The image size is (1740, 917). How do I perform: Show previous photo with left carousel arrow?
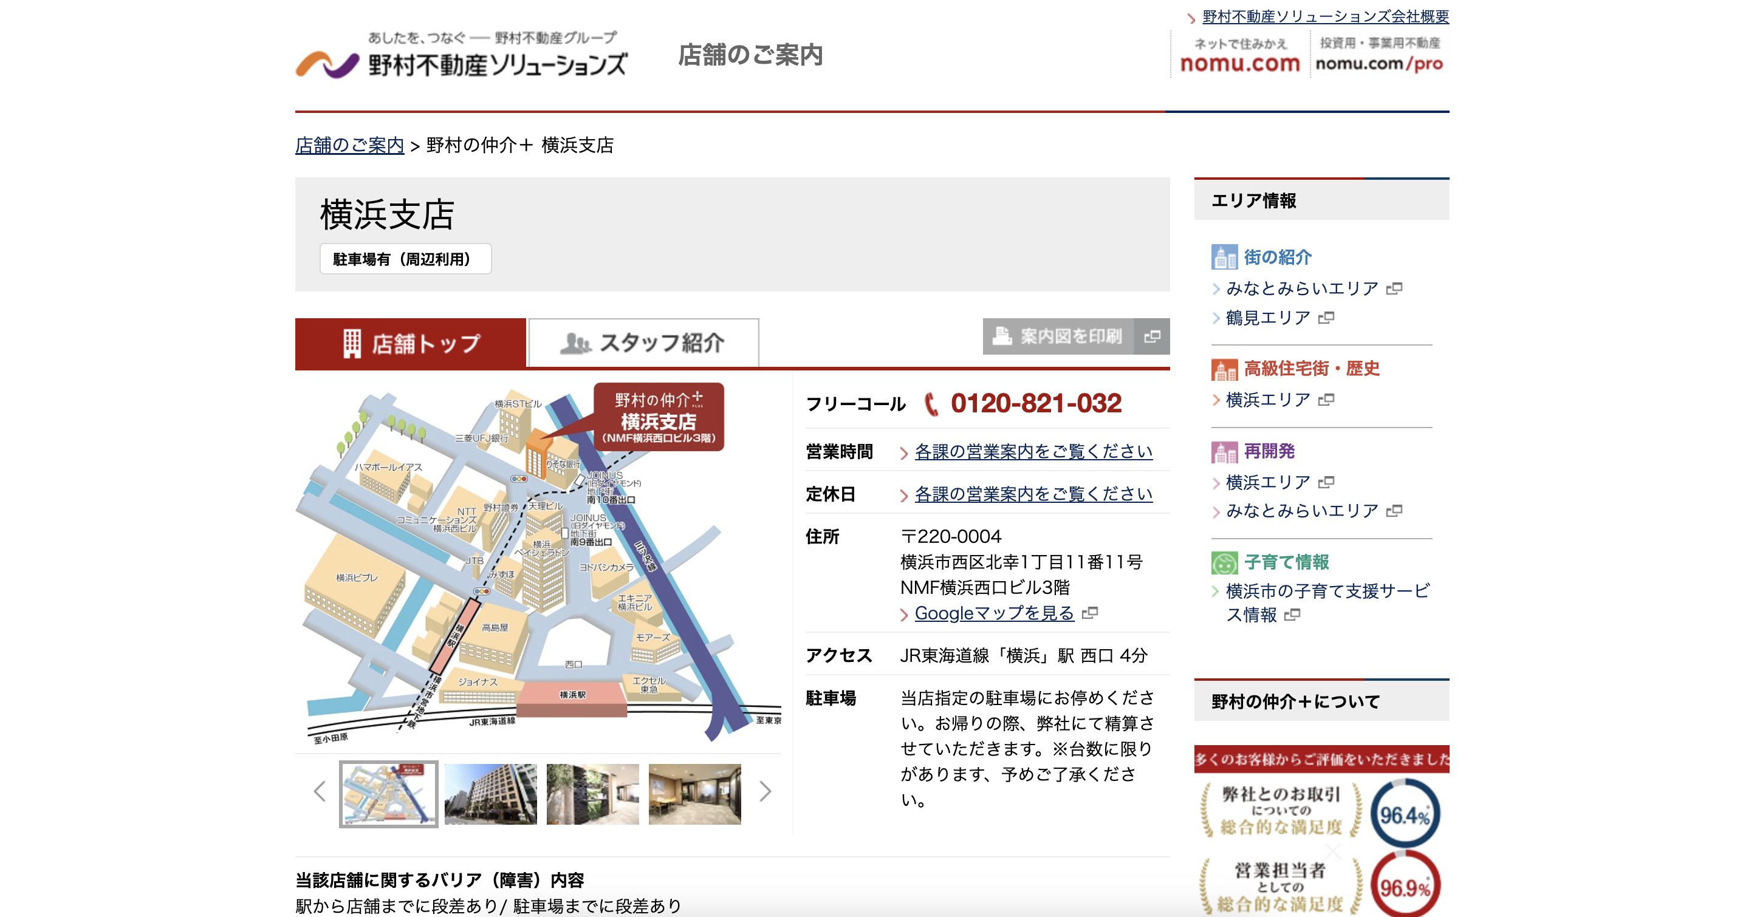(x=320, y=791)
